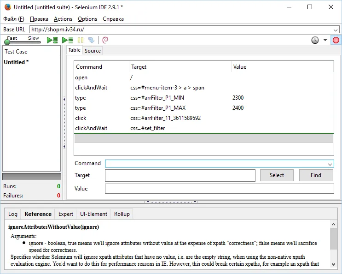This screenshot has width=342, height=274.
Task: Select the empty gray command row
Action: click(204, 138)
